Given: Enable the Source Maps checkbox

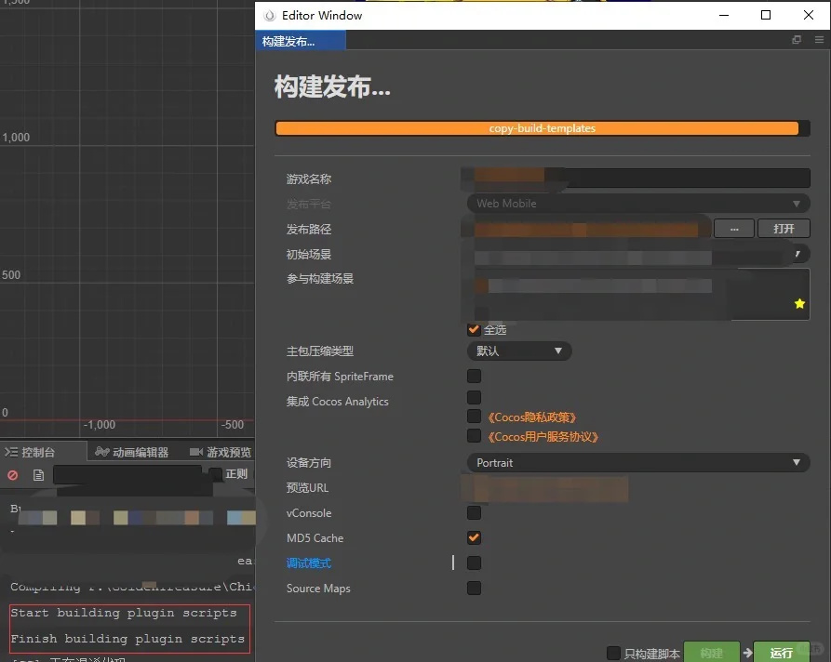Looking at the screenshot, I should [x=474, y=588].
